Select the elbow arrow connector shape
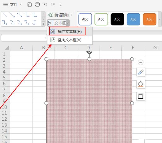 pos(34,15)
